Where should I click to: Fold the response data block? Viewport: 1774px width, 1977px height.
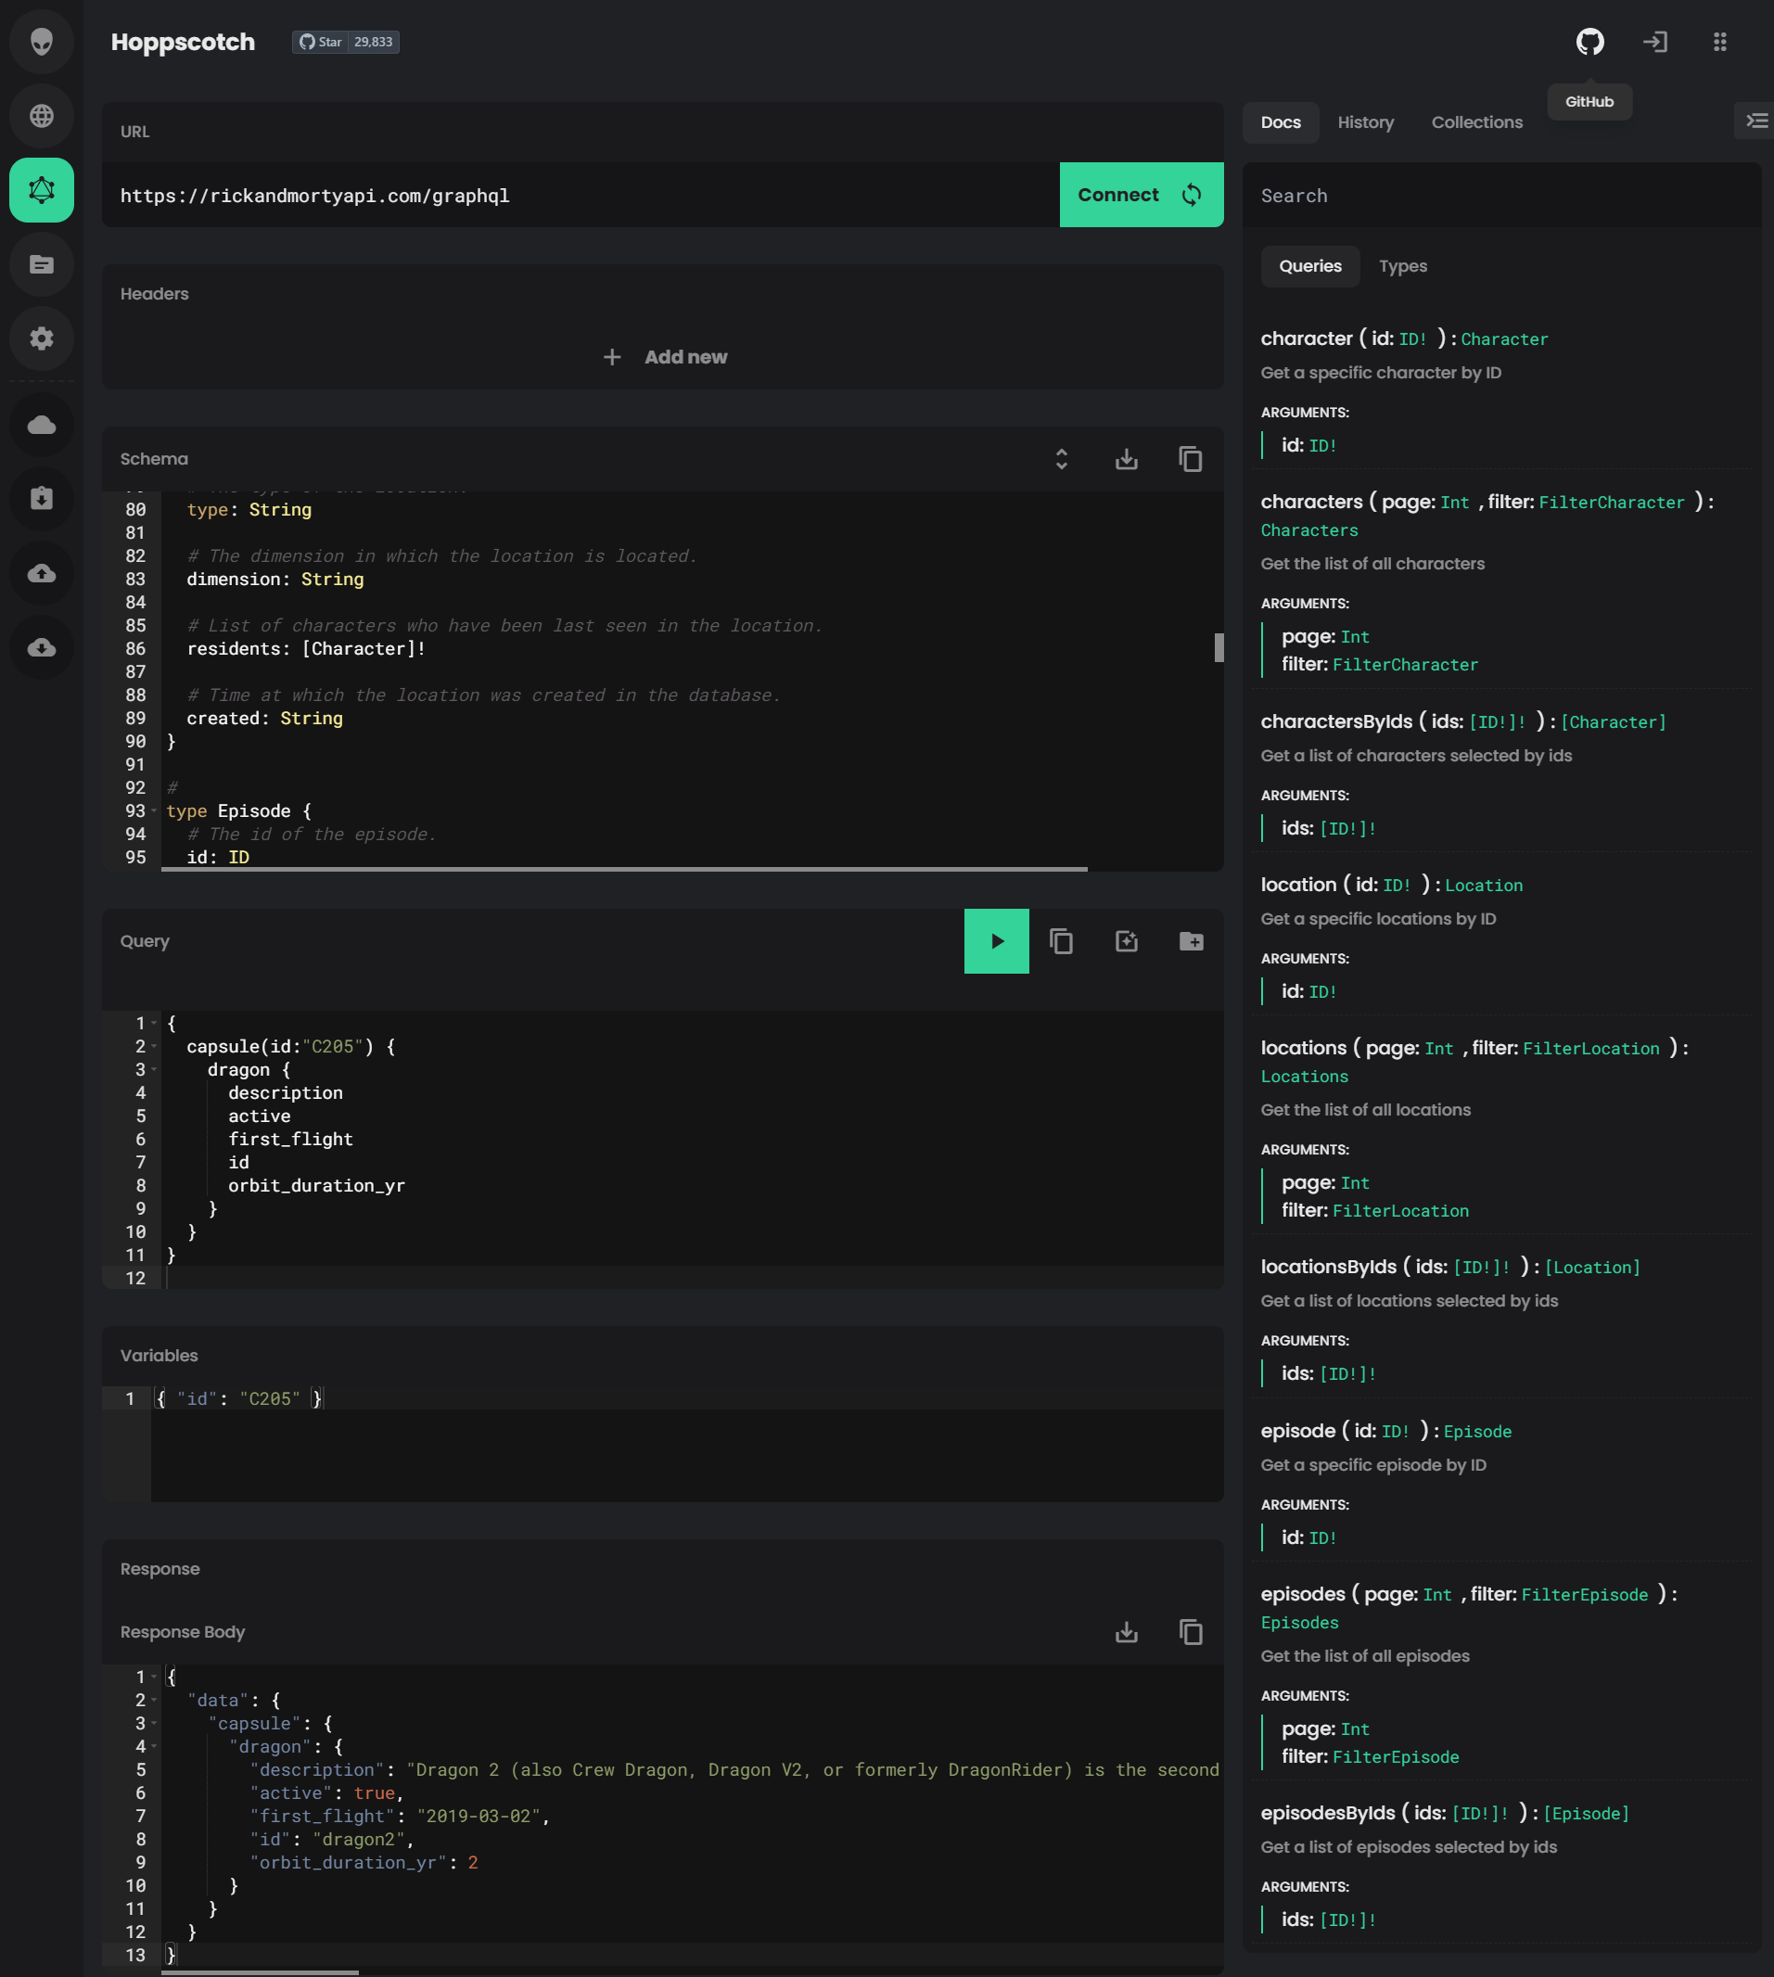click(154, 1700)
